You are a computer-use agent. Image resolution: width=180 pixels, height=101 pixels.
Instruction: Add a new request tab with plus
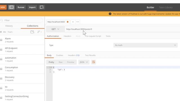coord(73,22)
